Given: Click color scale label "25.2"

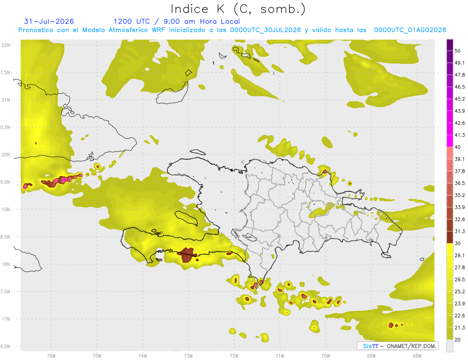Looking at the screenshot, I should pyautogui.click(x=460, y=292).
